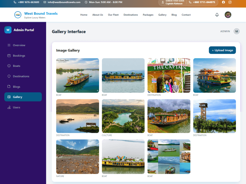Viewport: 246px width, 184px height.
Task: Open the Boats sidebar section
Action: tap(17, 66)
